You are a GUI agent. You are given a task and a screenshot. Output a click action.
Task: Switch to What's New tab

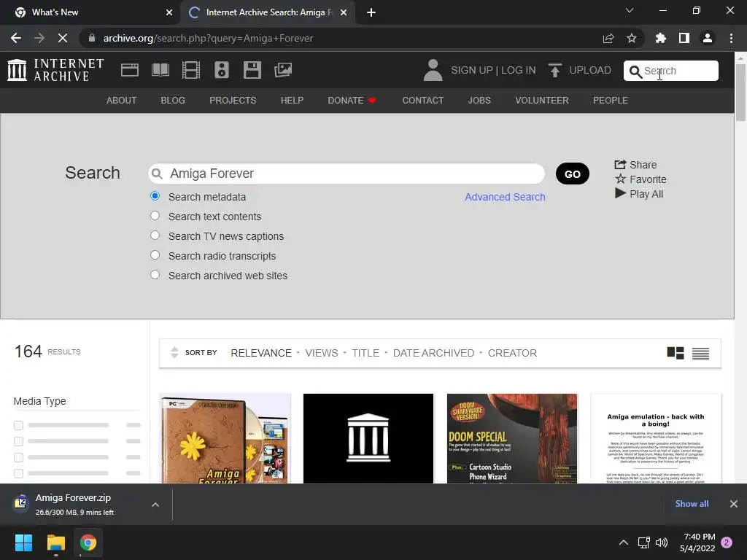[90, 12]
